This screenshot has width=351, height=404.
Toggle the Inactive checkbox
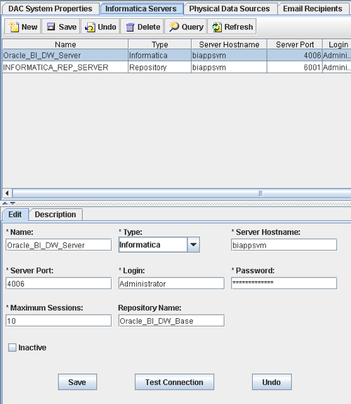(12, 348)
